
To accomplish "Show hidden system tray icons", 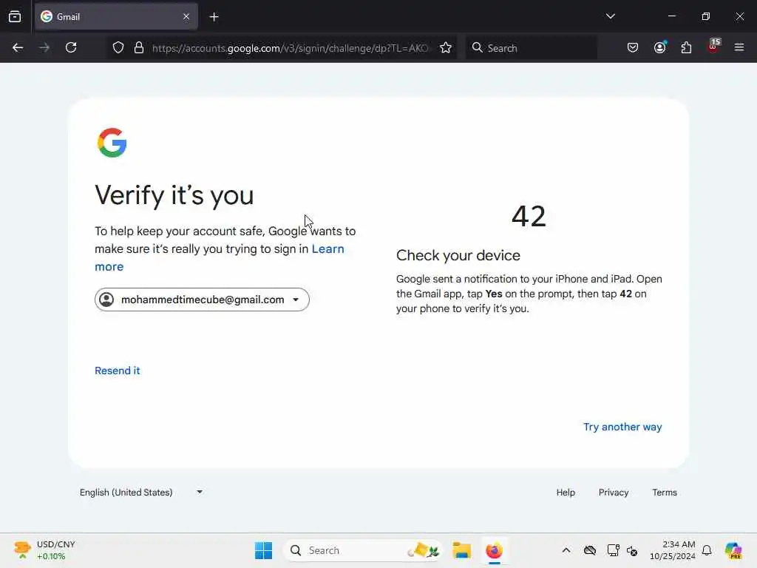I will (x=566, y=550).
